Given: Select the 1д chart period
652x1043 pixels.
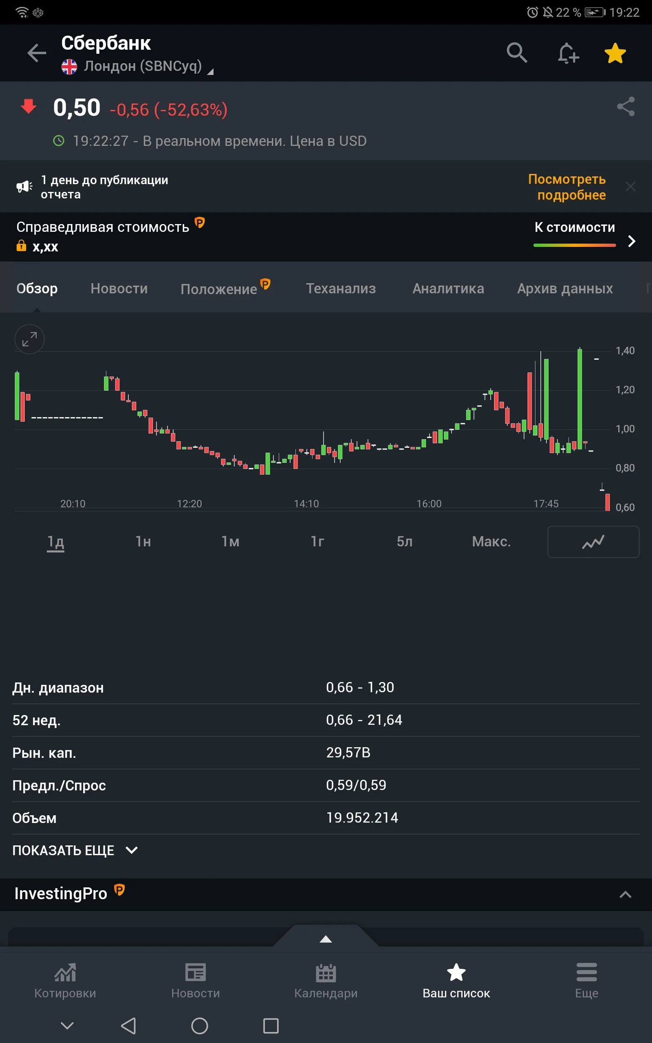Looking at the screenshot, I should tap(56, 542).
